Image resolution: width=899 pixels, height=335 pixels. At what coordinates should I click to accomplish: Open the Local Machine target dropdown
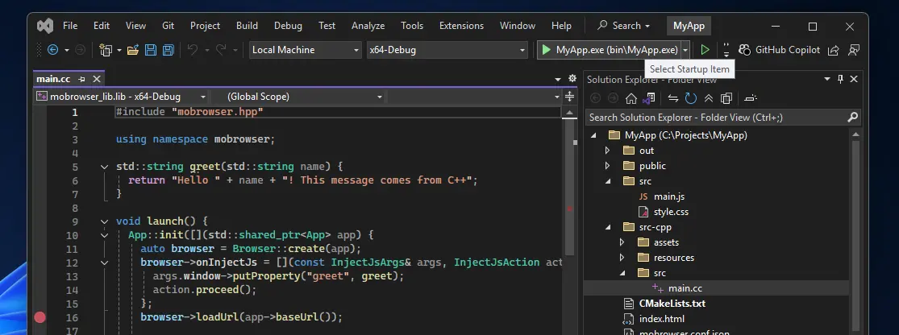[x=305, y=50]
